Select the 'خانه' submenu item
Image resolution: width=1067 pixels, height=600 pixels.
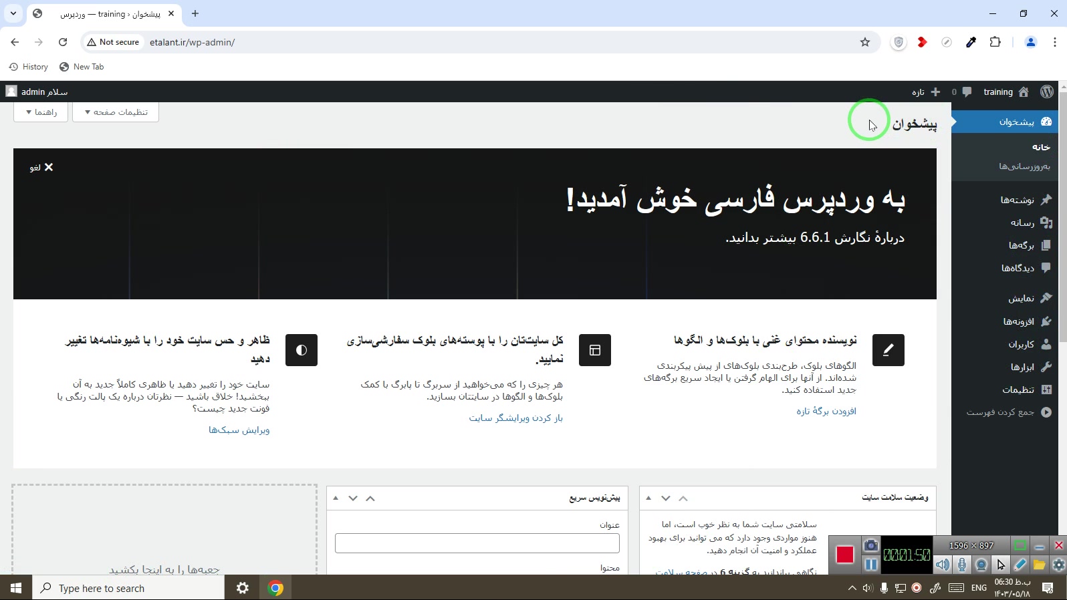click(x=1040, y=147)
